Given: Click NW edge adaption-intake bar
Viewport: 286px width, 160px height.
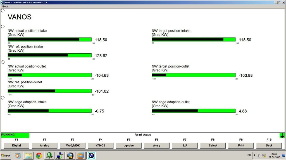Looking at the screenshot, I should [x=50, y=111].
